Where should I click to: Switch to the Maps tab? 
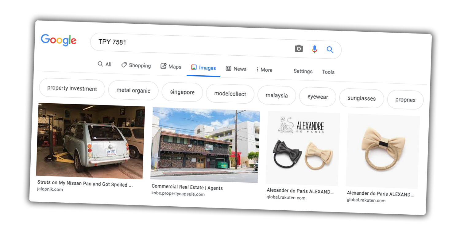171,67
